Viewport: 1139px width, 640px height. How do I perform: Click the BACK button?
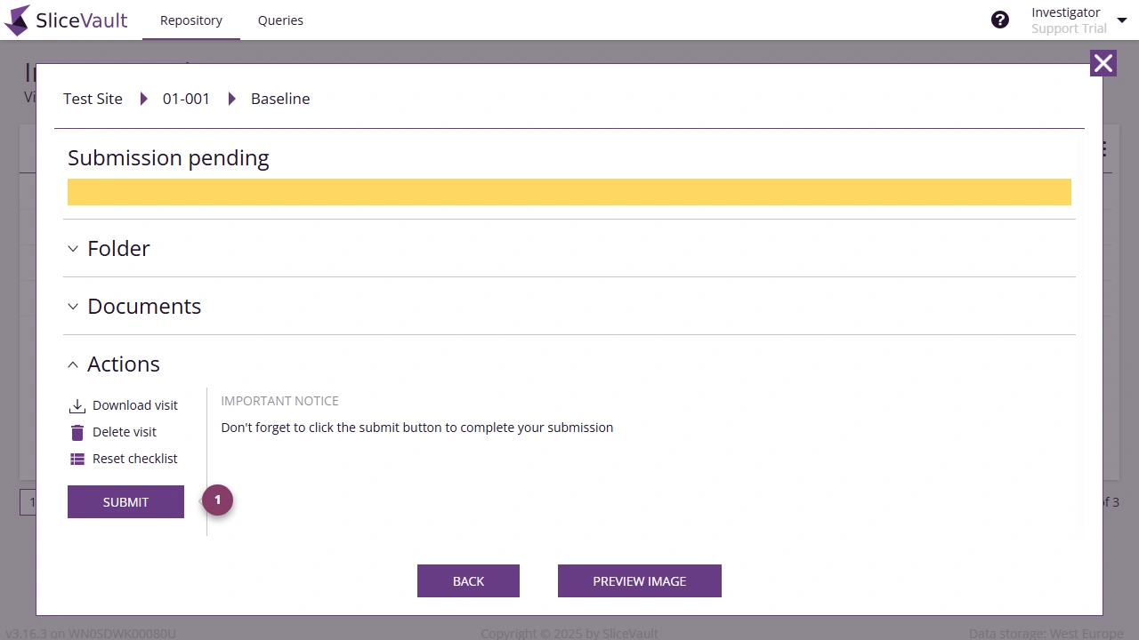468,580
